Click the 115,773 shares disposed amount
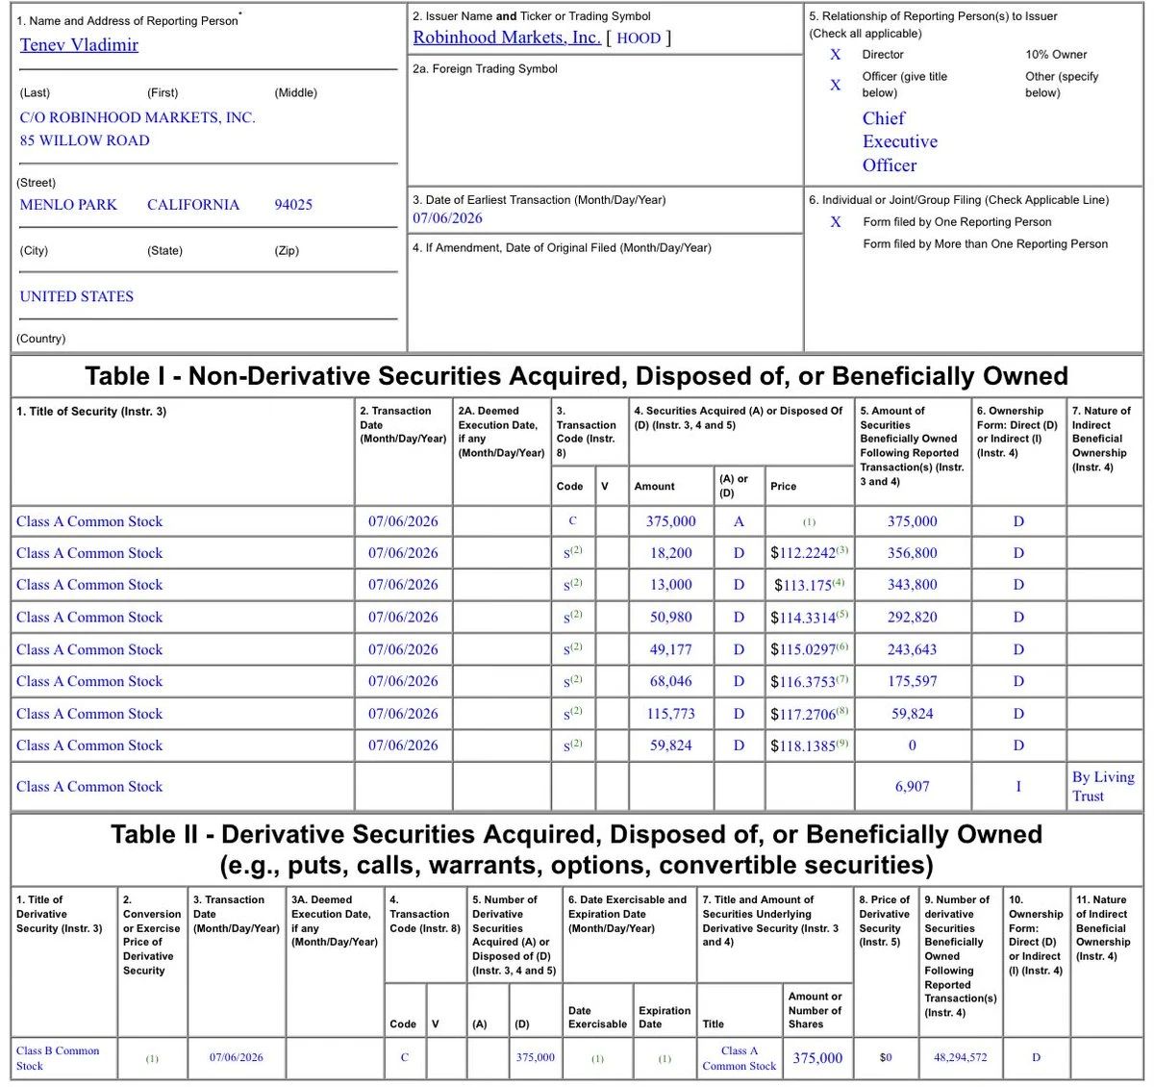1154x1087 pixels. click(670, 714)
